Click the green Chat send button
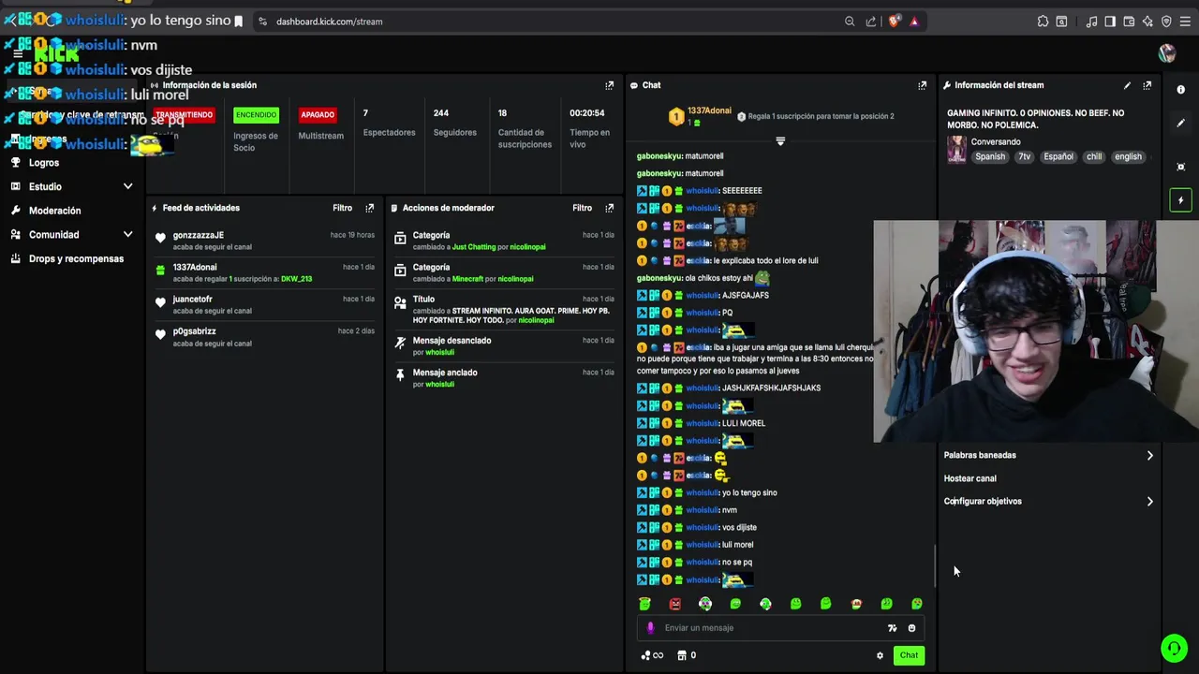Viewport: 1199px width, 674px height. coord(909,655)
